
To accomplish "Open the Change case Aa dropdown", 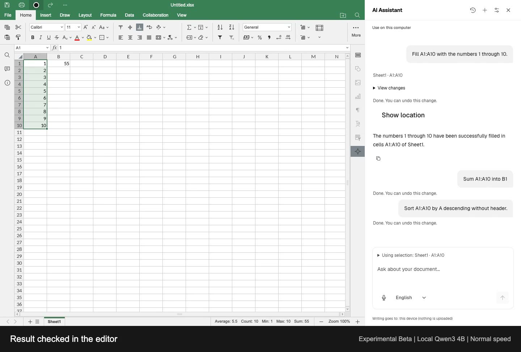I will pyautogui.click(x=104, y=27).
